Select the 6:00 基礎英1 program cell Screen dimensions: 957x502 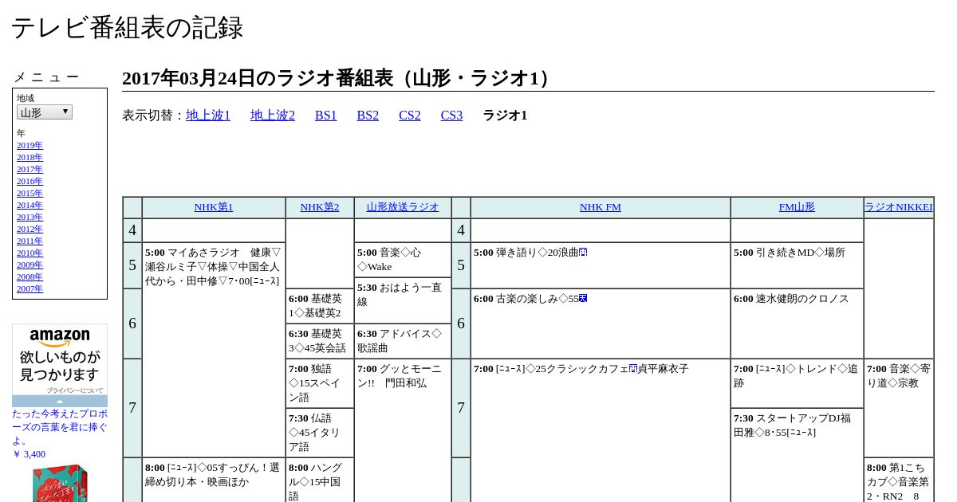pos(320,306)
